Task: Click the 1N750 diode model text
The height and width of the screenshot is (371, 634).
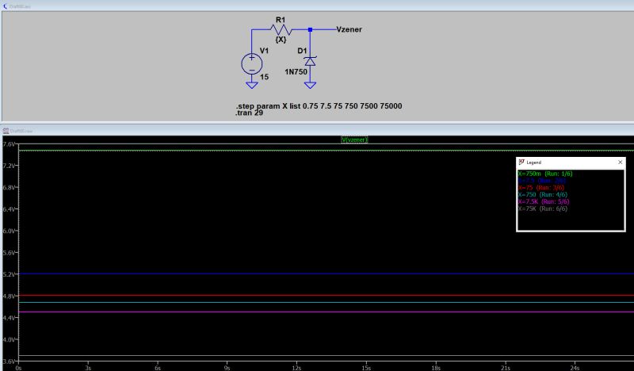Action: pyautogui.click(x=296, y=71)
